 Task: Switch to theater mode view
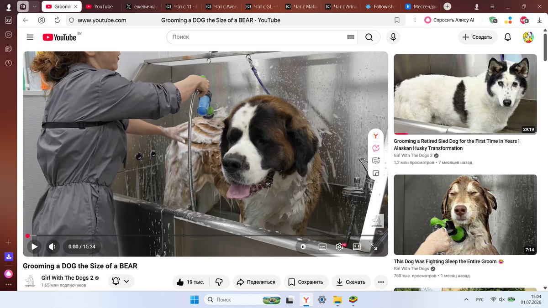(x=357, y=246)
